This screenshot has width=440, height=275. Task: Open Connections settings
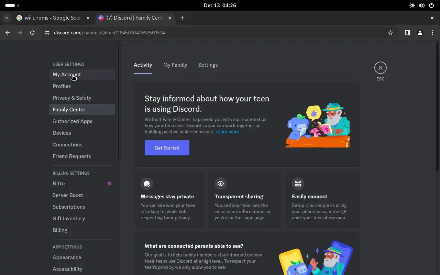pyautogui.click(x=82, y=145)
